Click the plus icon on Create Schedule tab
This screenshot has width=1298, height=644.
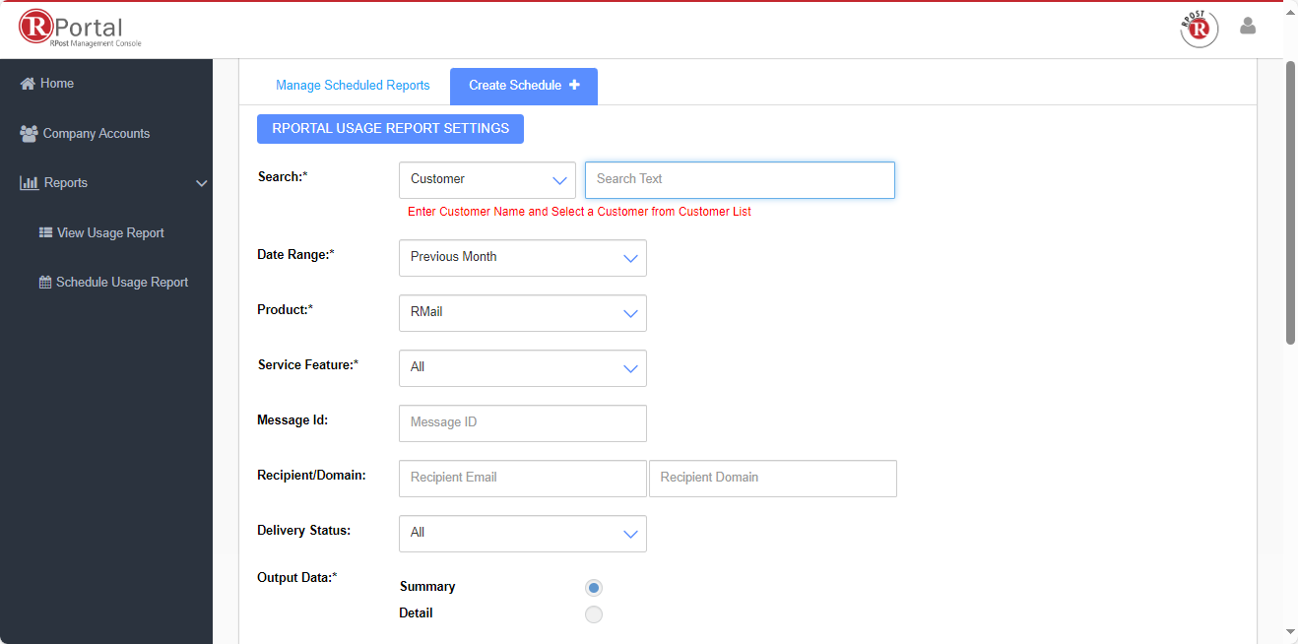click(574, 85)
